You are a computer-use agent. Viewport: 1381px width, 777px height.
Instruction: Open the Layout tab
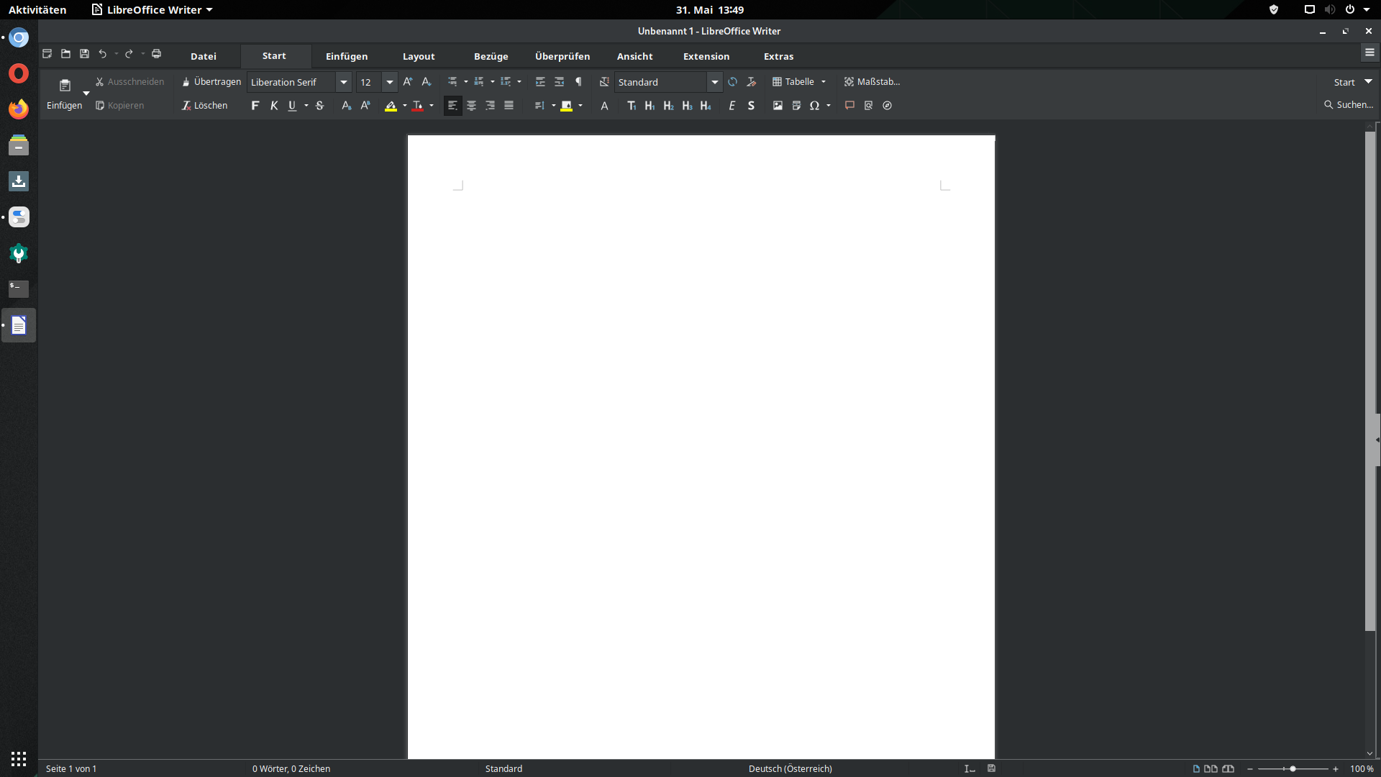(419, 56)
